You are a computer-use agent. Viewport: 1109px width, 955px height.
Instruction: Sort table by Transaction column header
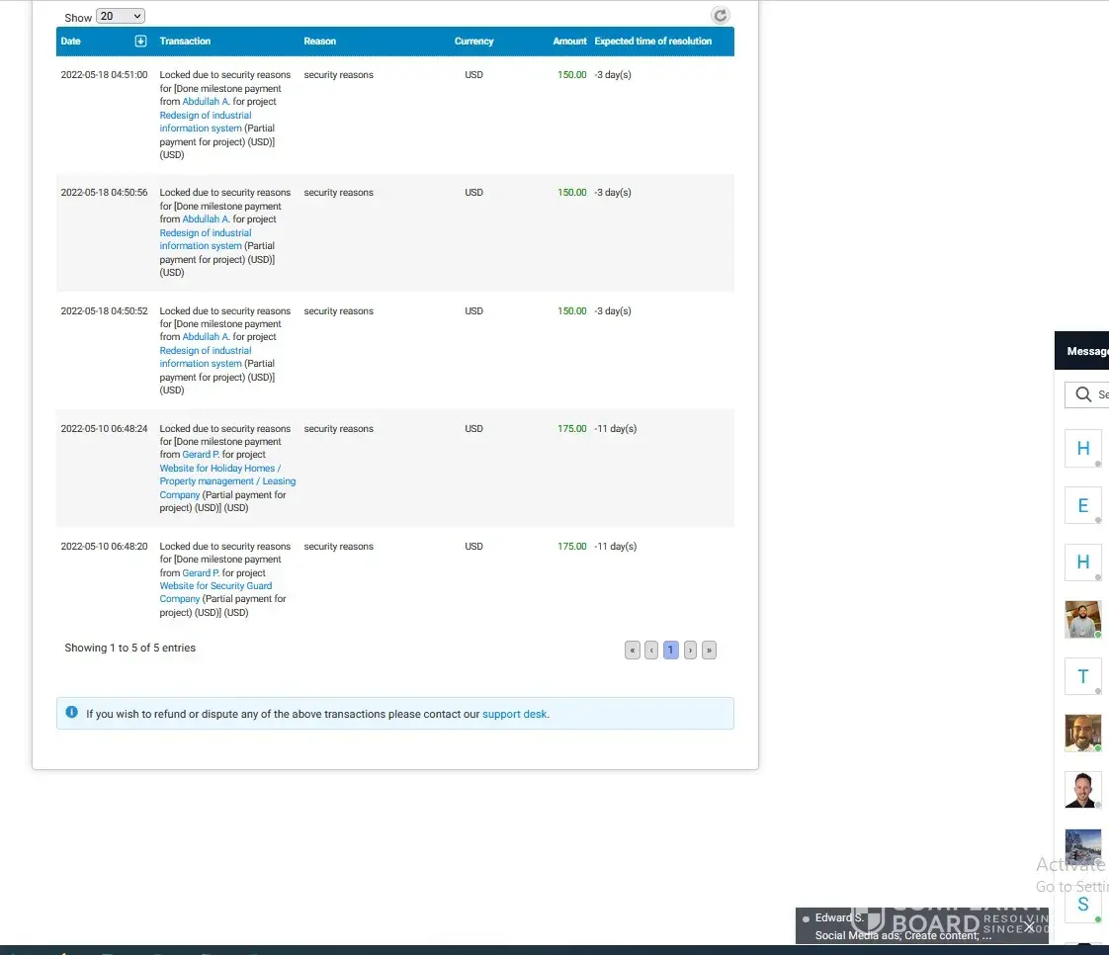point(185,42)
